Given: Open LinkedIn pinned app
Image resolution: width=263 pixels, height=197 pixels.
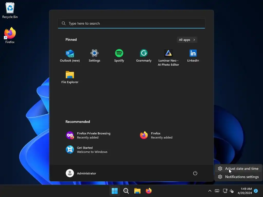Looking at the screenshot, I should pyautogui.click(x=193, y=56).
